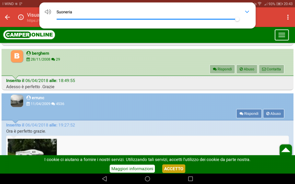
Task: Open errunc's profile picture
Action: (x=17, y=101)
